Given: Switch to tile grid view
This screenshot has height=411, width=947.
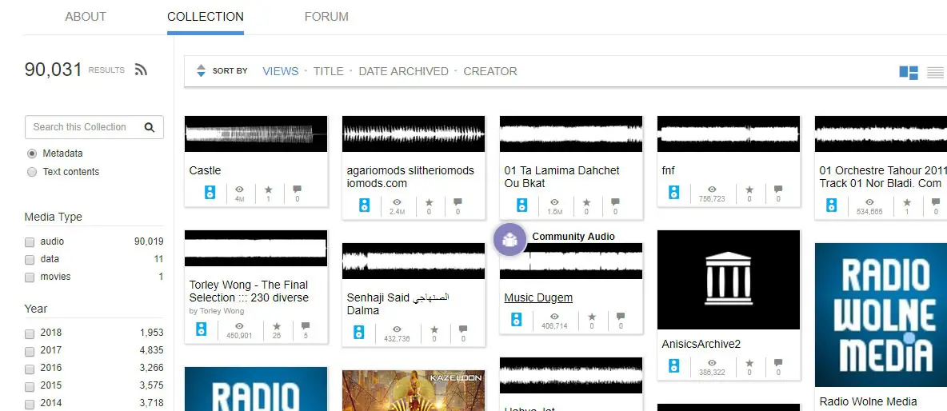Looking at the screenshot, I should tap(909, 73).
